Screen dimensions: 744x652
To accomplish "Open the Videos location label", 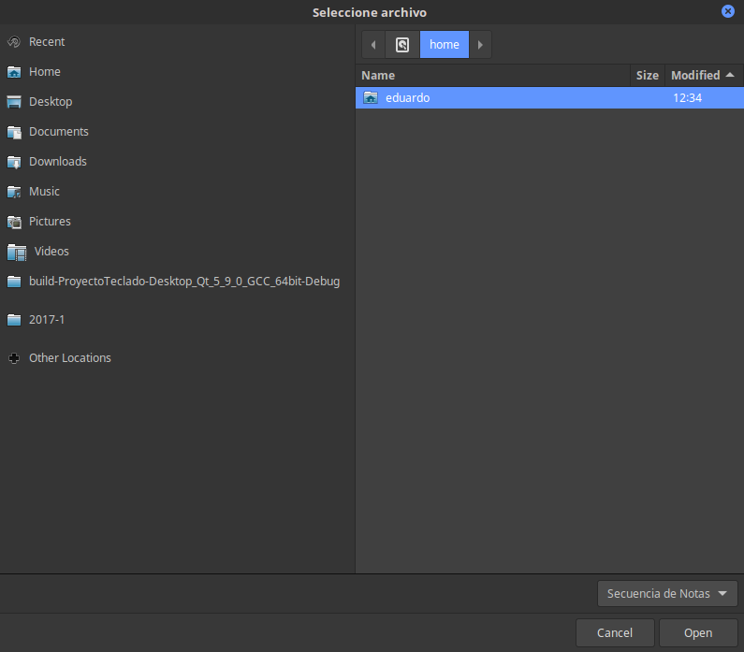I will click(51, 251).
